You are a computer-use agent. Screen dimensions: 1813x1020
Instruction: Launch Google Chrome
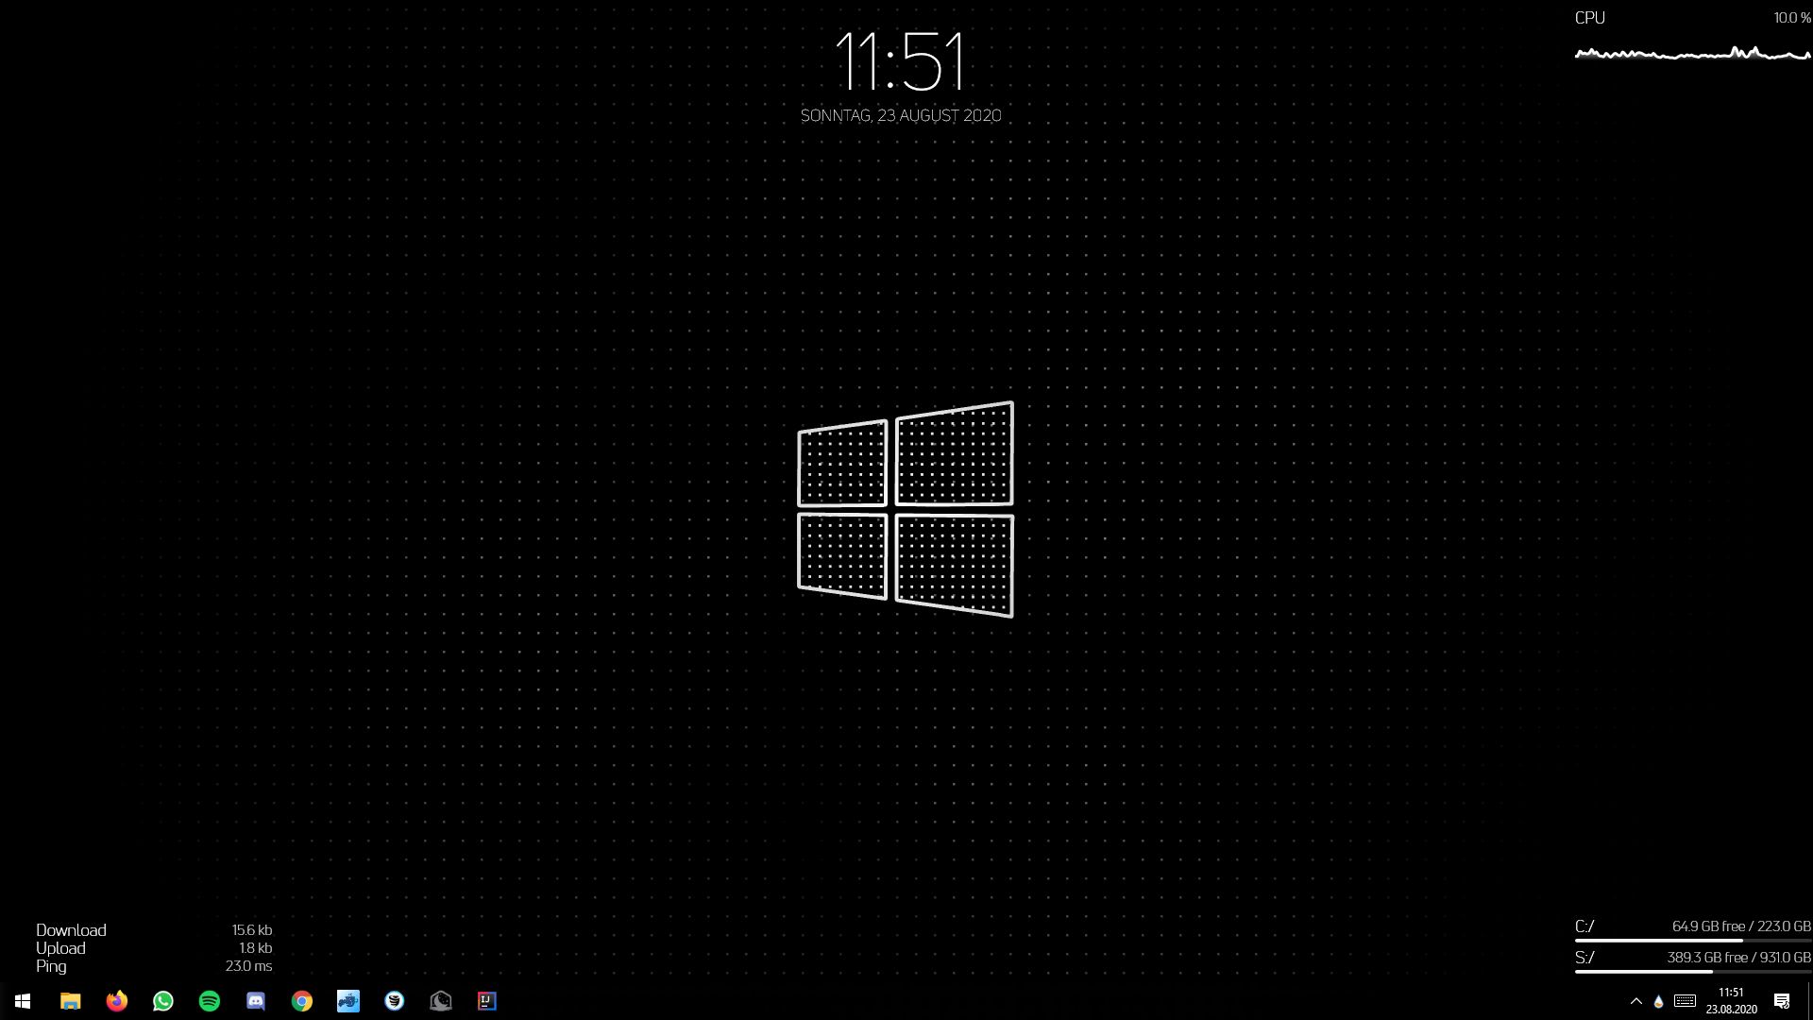click(x=302, y=1001)
